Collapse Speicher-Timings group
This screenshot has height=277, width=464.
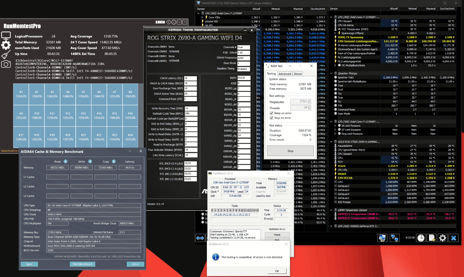[x=332, y=73]
